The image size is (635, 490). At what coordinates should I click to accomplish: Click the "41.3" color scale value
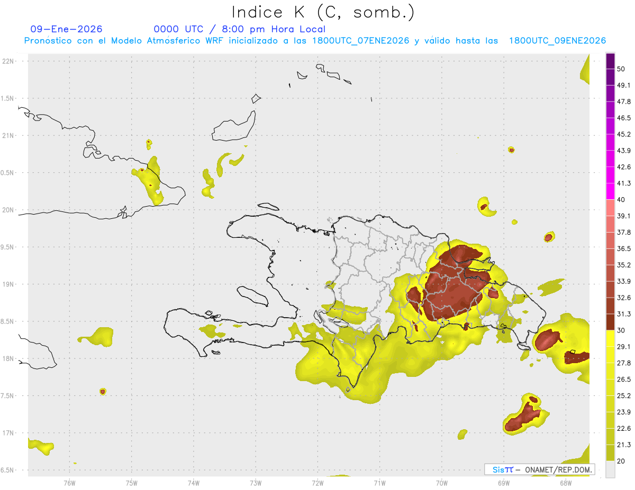(624, 183)
